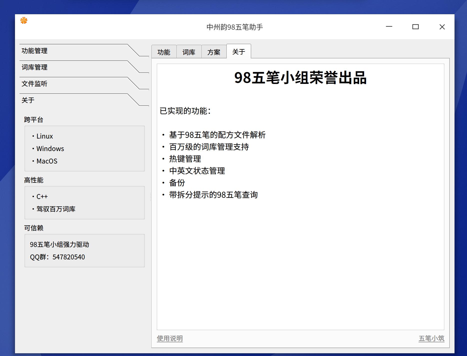This screenshot has height=356, width=467.
Task: Click the Windows list entry
Action: [x=50, y=149]
